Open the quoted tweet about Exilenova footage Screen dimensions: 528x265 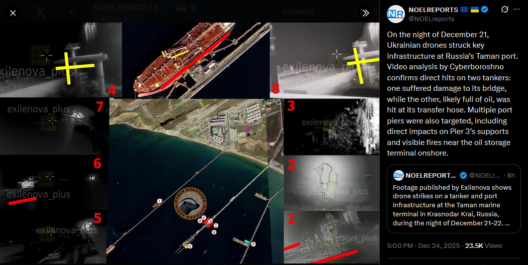point(454,199)
